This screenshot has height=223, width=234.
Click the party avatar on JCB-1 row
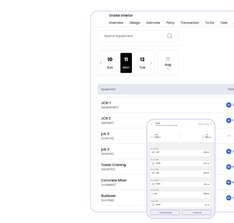tap(229, 105)
